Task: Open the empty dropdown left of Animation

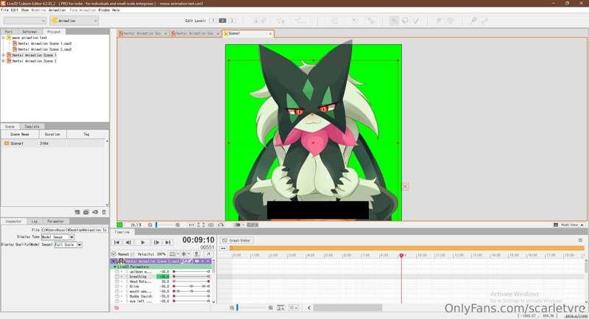Action: coord(25,21)
